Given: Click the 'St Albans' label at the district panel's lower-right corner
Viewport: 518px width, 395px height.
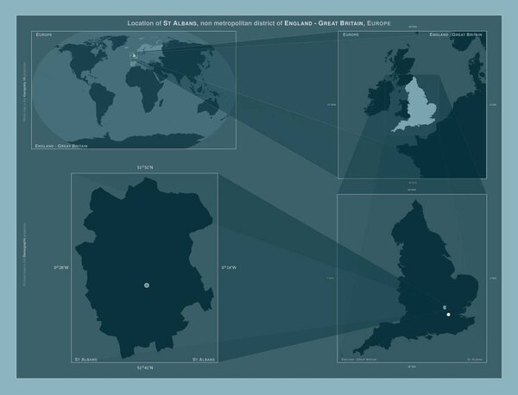Looking at the screenshot, I should point(204,360).
